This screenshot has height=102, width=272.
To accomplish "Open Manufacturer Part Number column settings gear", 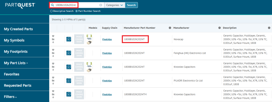I will coord(170,28).
